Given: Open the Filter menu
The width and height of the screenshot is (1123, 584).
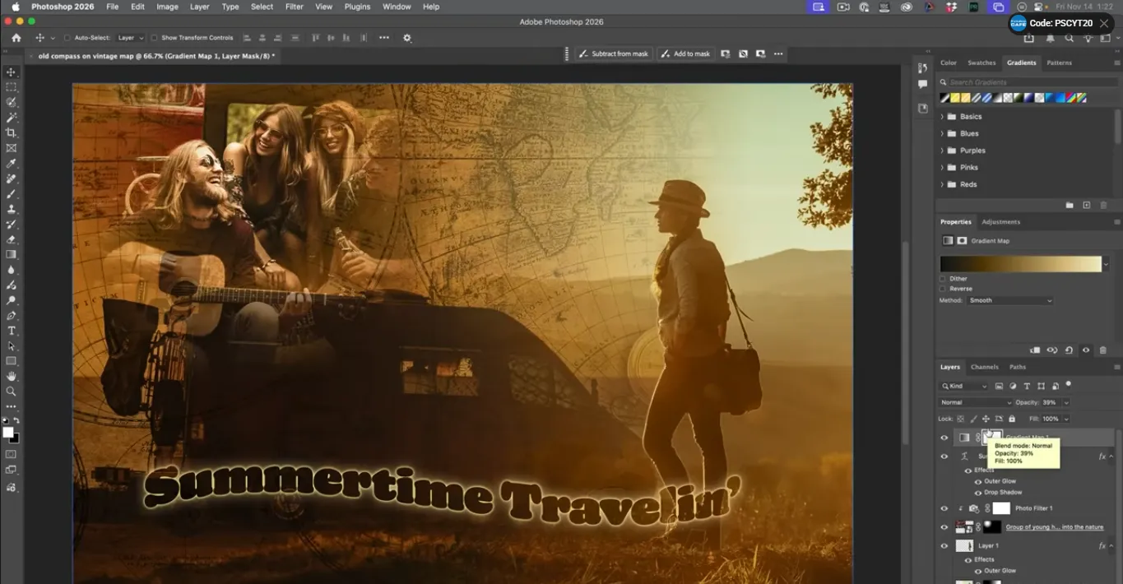Looking at the screenshot, I should [x=294, y=7].
